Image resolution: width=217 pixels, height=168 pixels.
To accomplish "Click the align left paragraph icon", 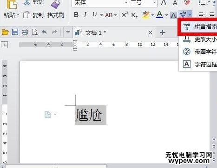I will (202, 15).
